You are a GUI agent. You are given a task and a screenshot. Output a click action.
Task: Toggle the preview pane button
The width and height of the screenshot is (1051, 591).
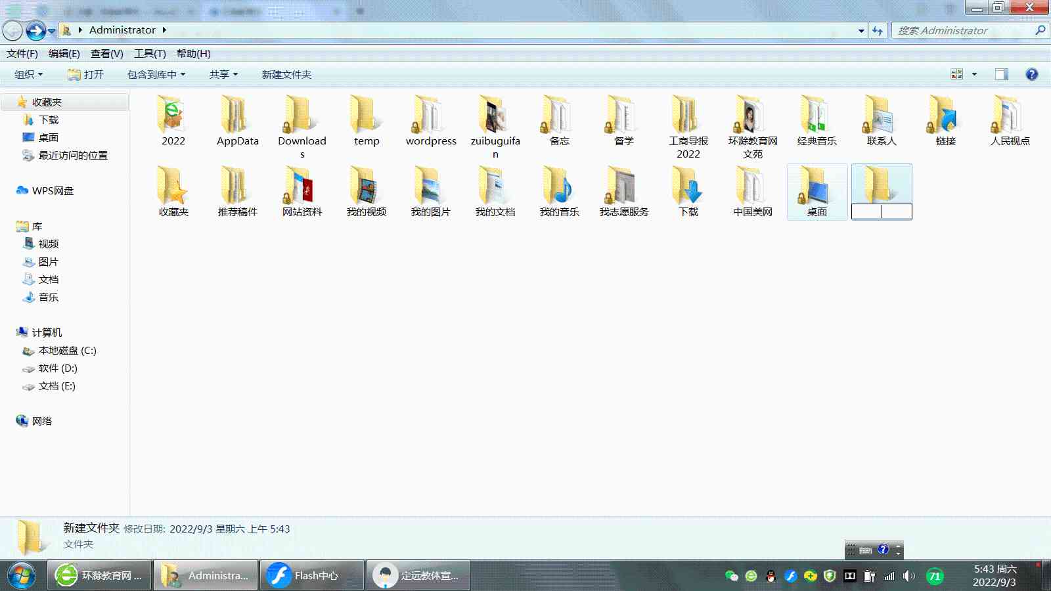click(x=1001, y=74)
